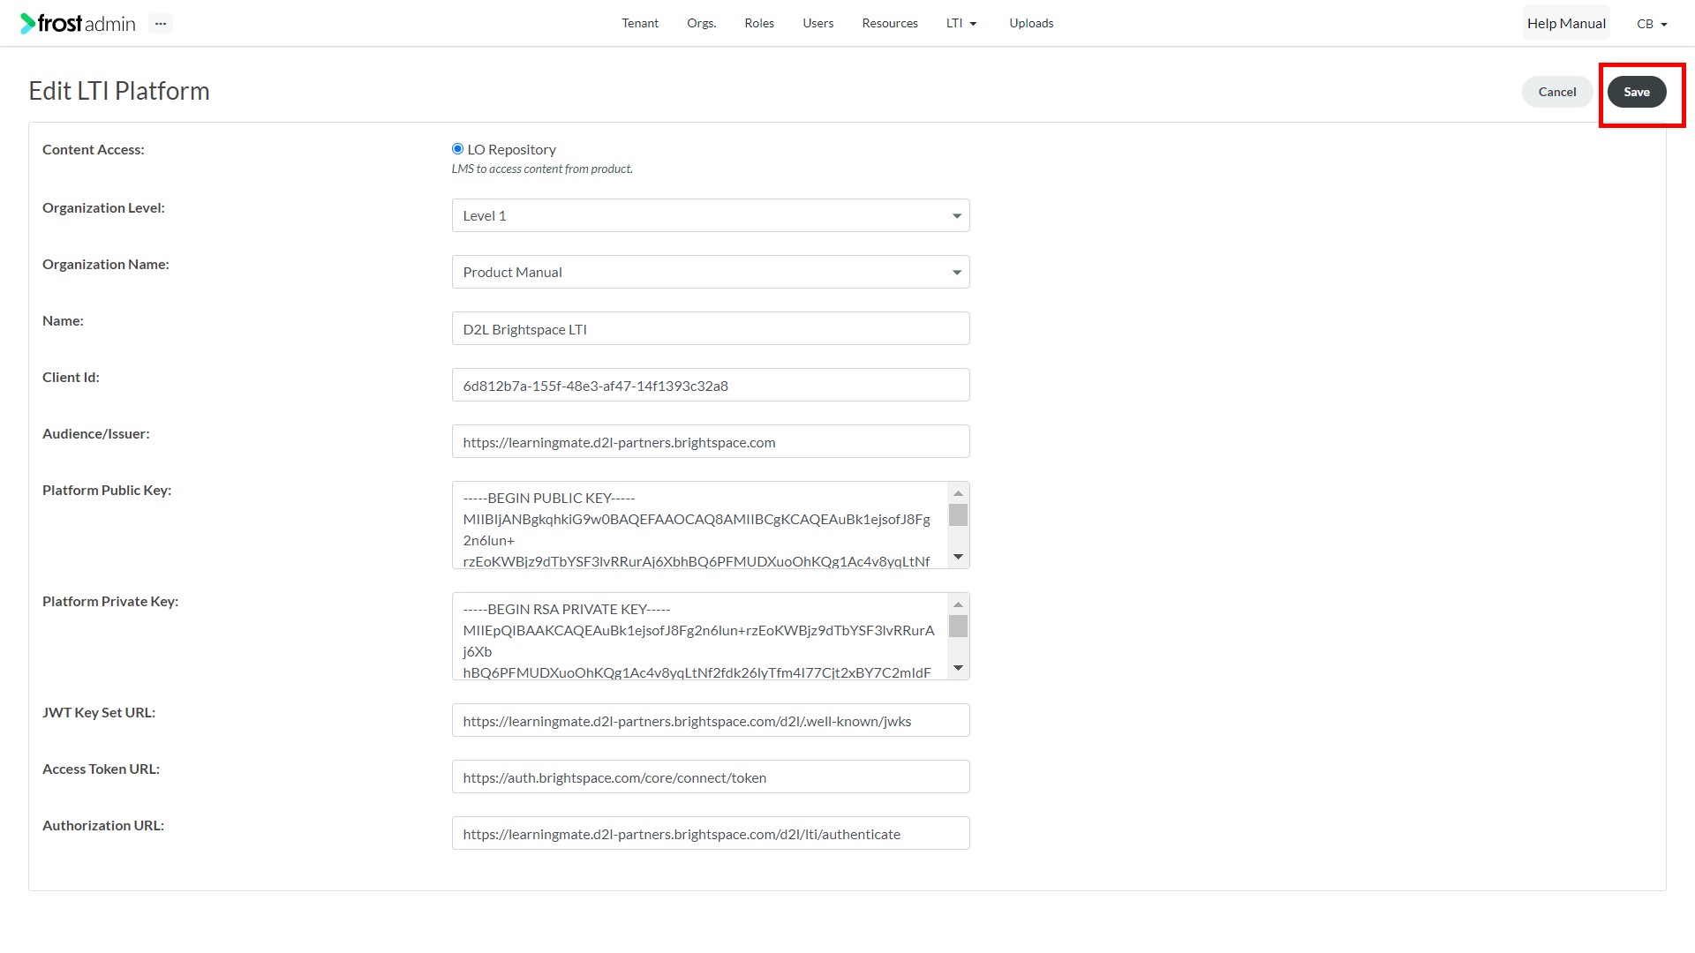Click the Organization Level label
Image resolution: width=1695 pixels, height=953 pixels.
click(103, 207)
